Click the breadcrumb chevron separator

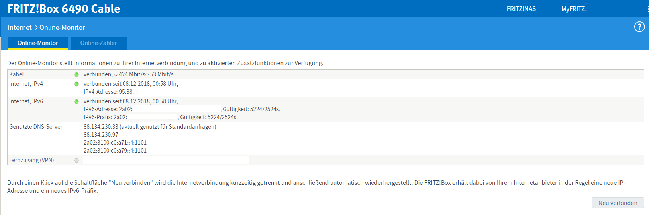35,27
